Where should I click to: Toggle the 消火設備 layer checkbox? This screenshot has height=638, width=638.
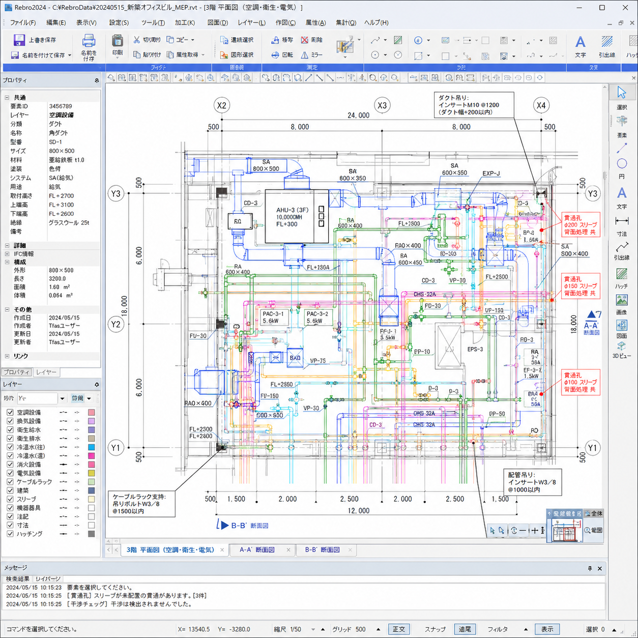(x=10, y=465)
